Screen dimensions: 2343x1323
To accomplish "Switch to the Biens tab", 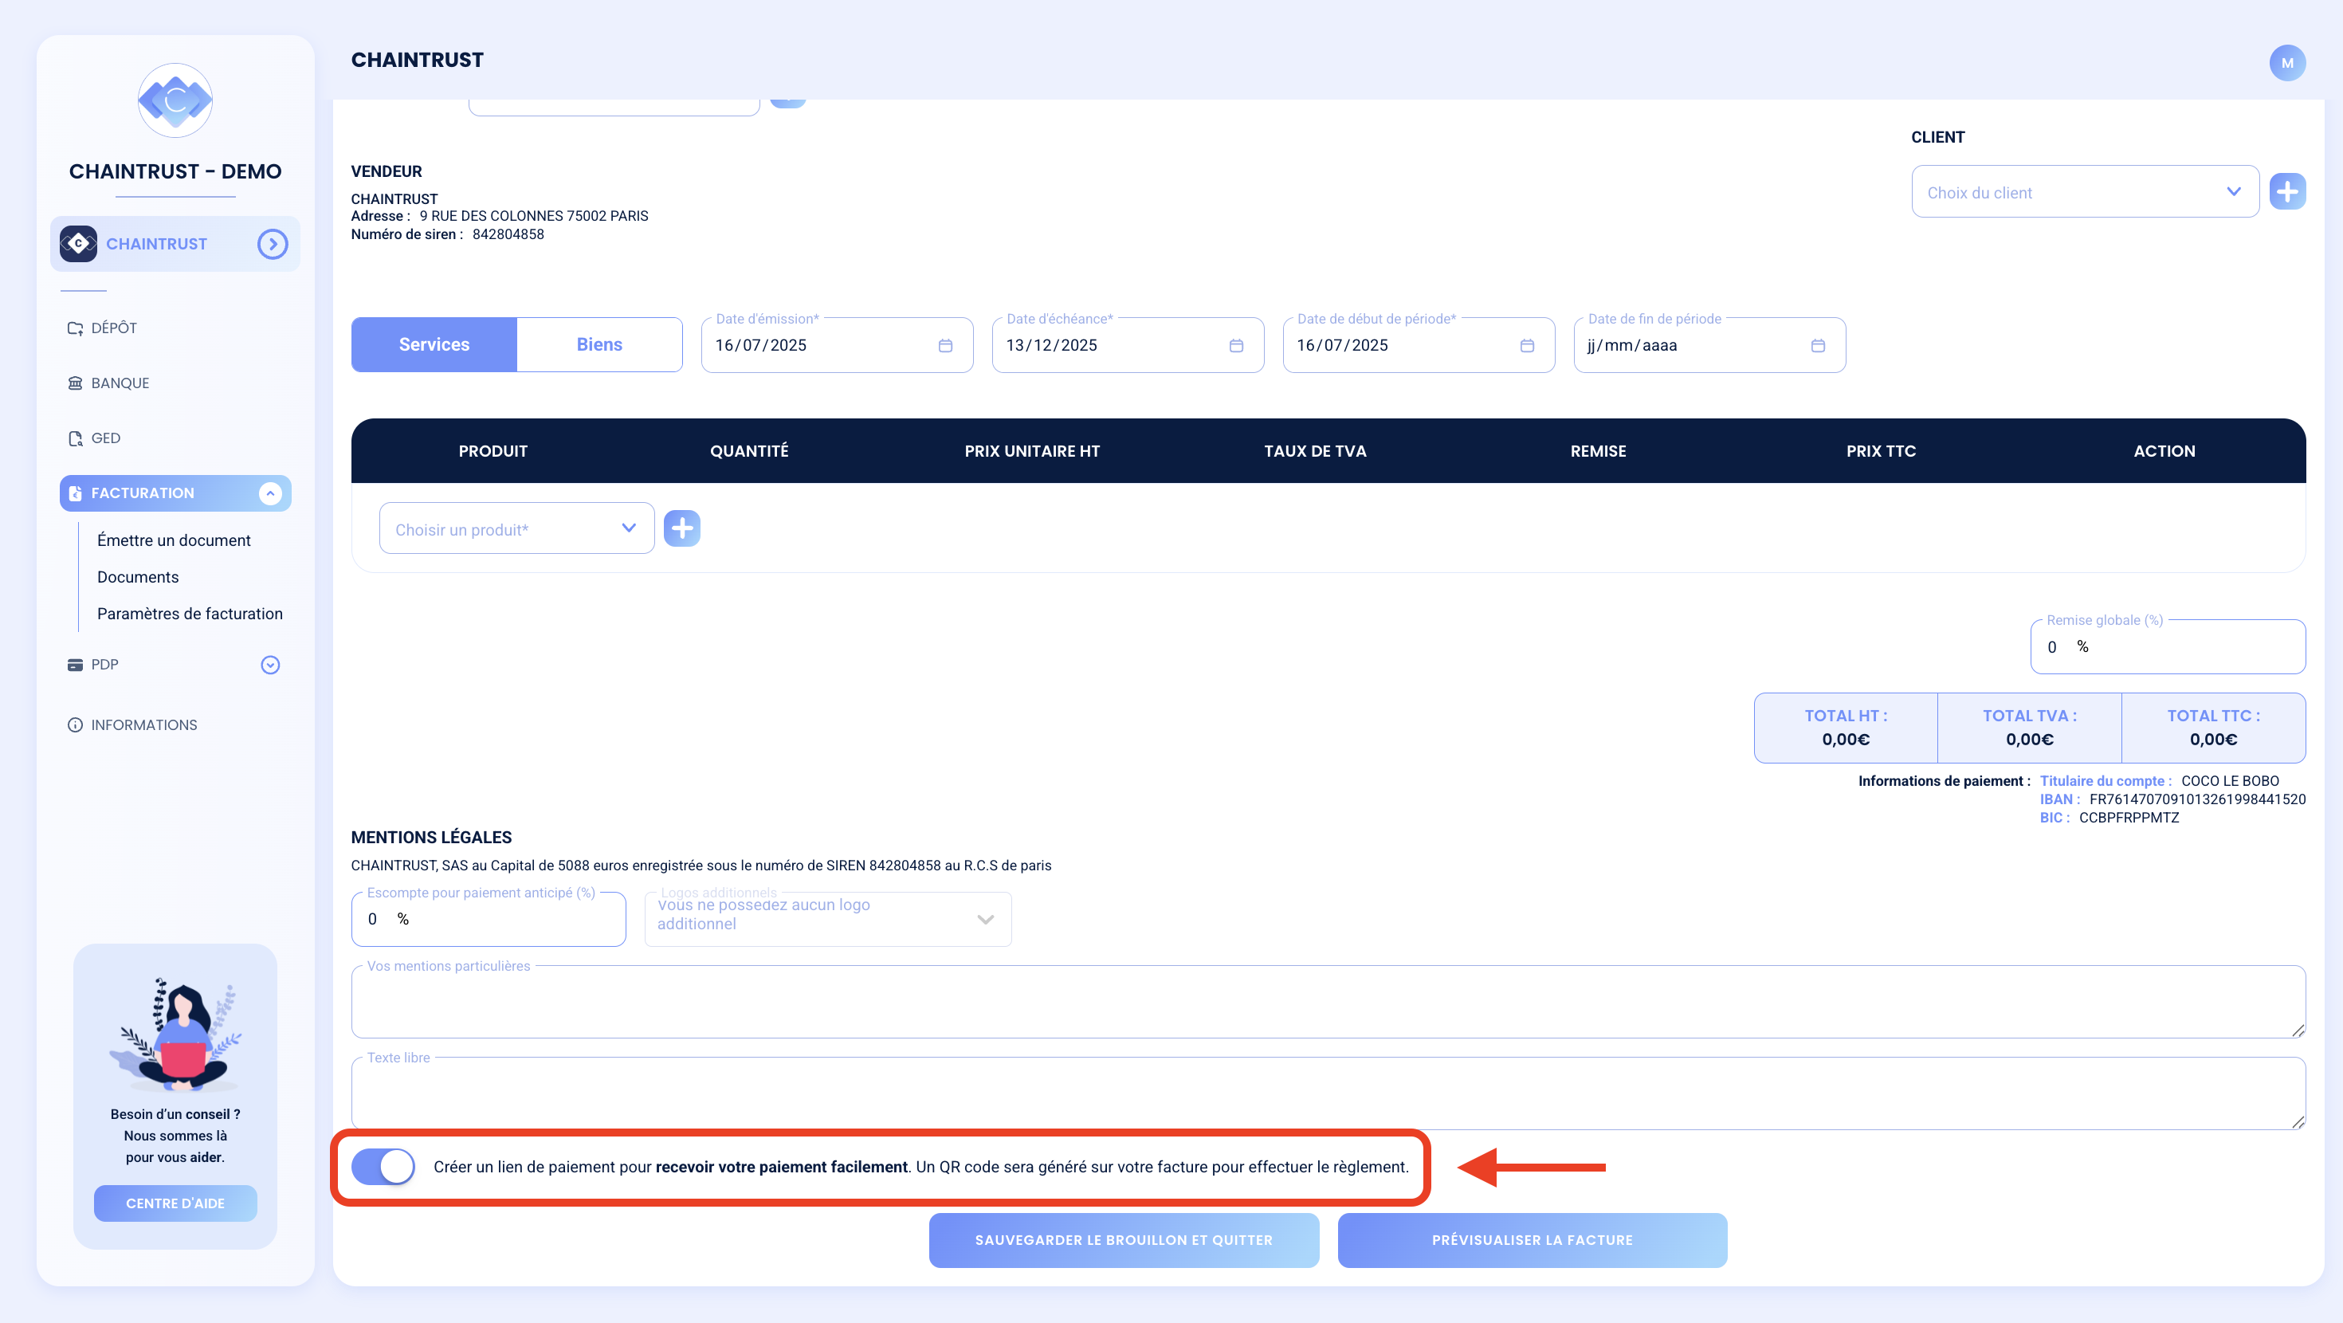I will [599, 345].
